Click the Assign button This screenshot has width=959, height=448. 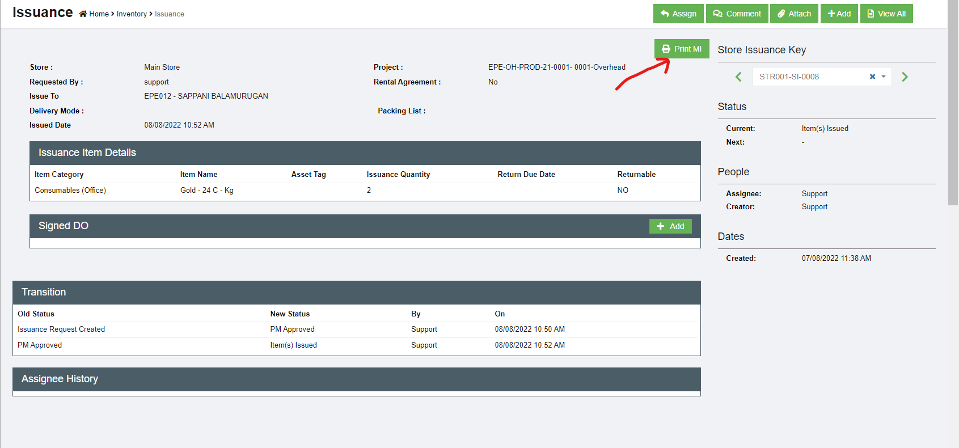point(678,14)
